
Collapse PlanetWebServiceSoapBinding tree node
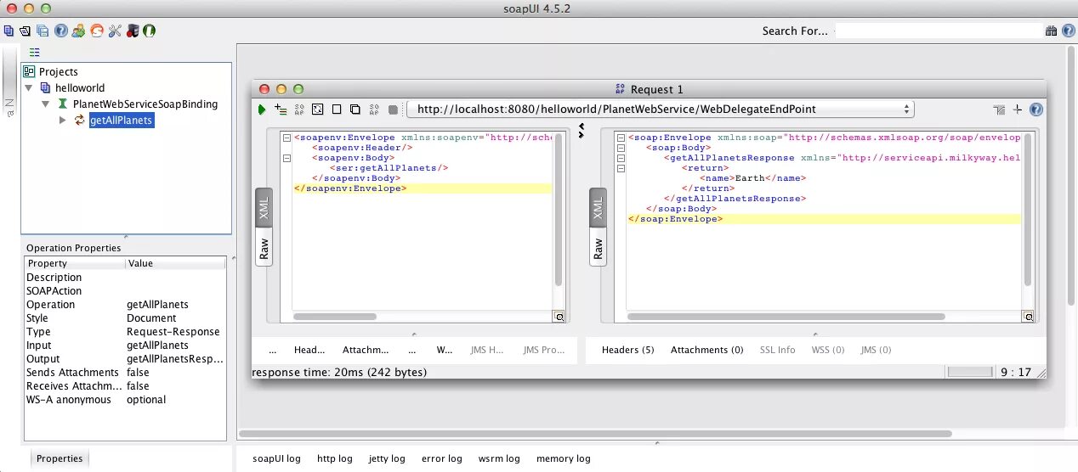coord(46,104)
